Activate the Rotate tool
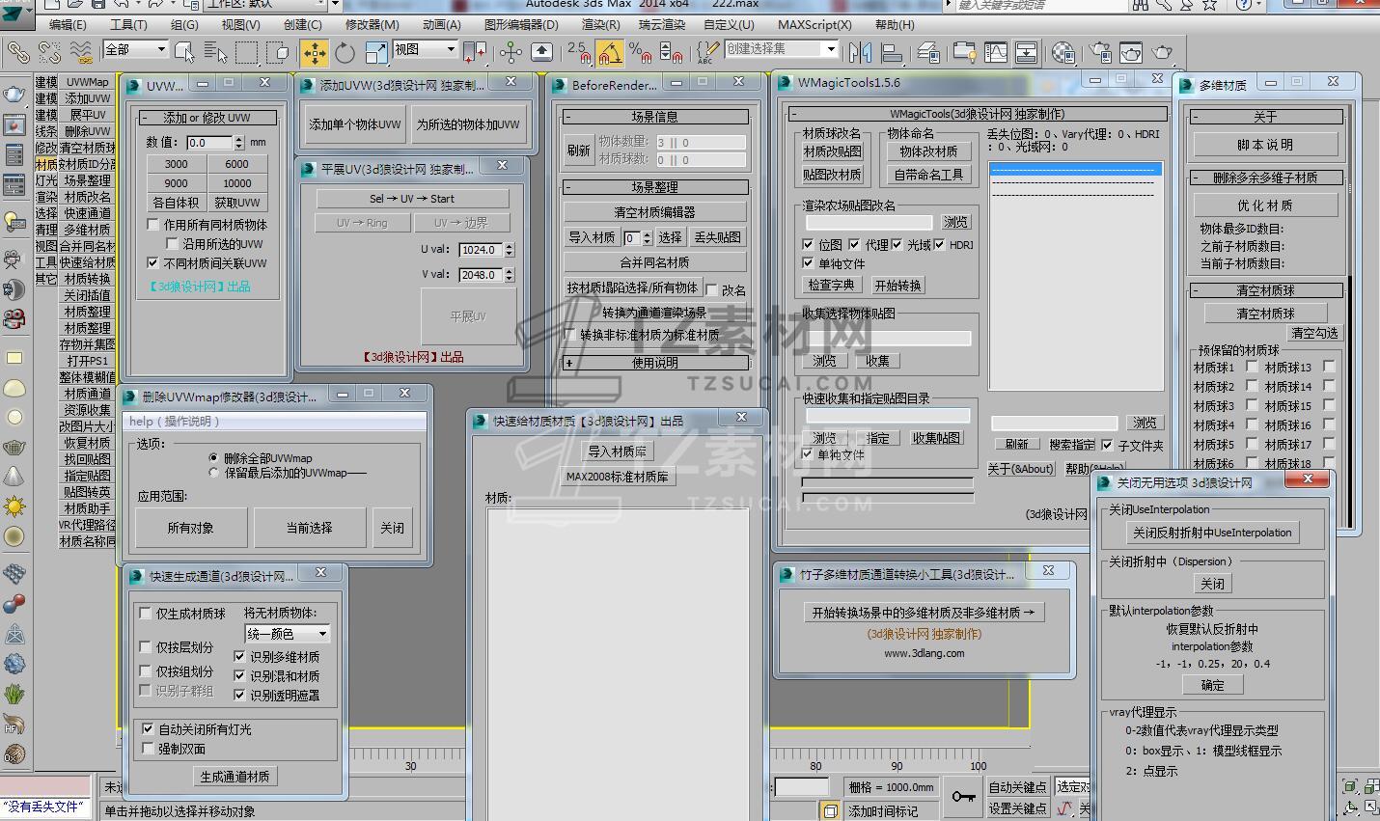 (345, 52)
